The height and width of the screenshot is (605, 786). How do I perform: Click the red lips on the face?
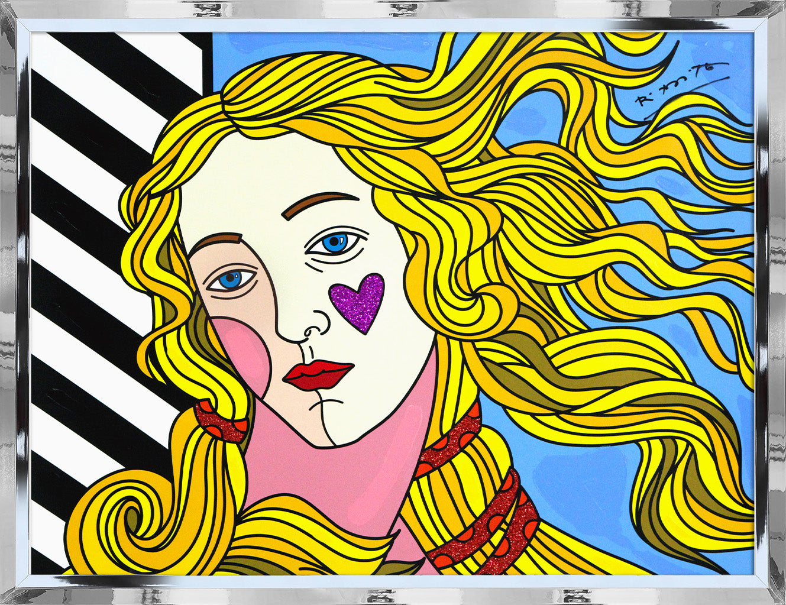(316, 374)
